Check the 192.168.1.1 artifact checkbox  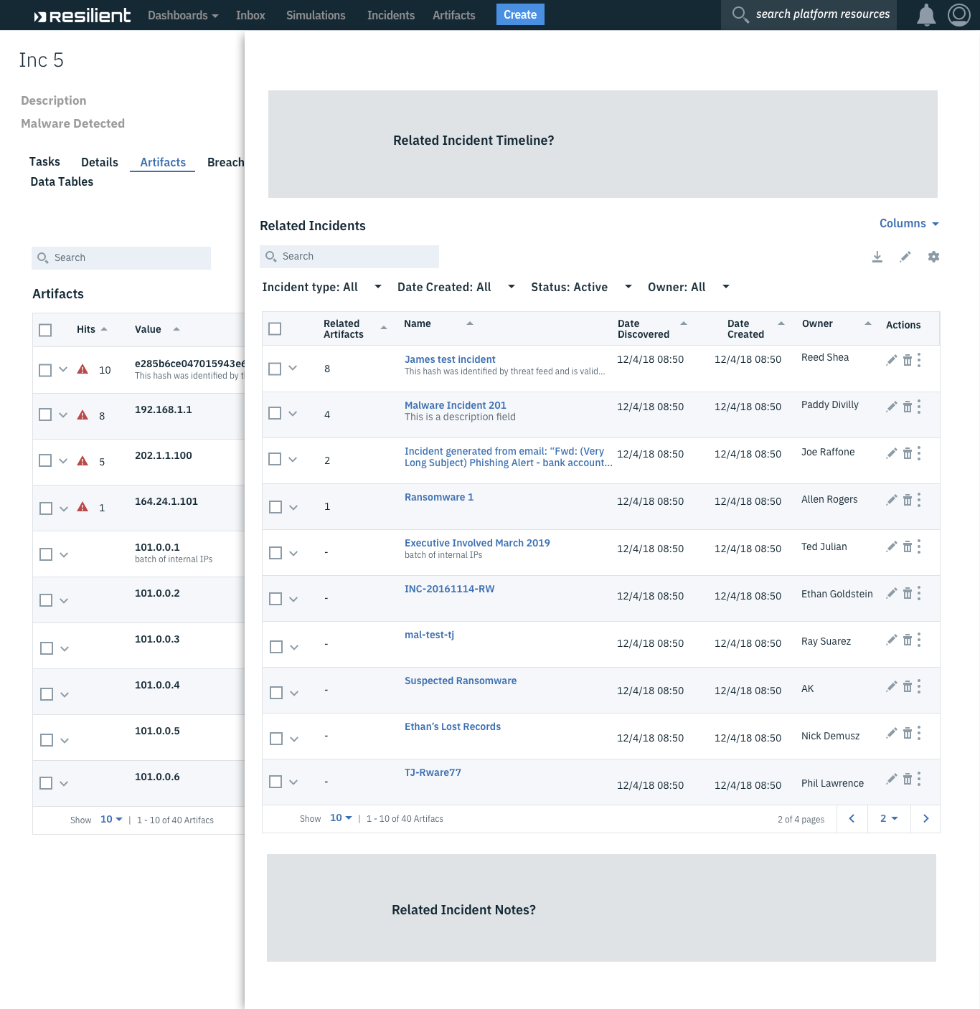click(45, 415)
